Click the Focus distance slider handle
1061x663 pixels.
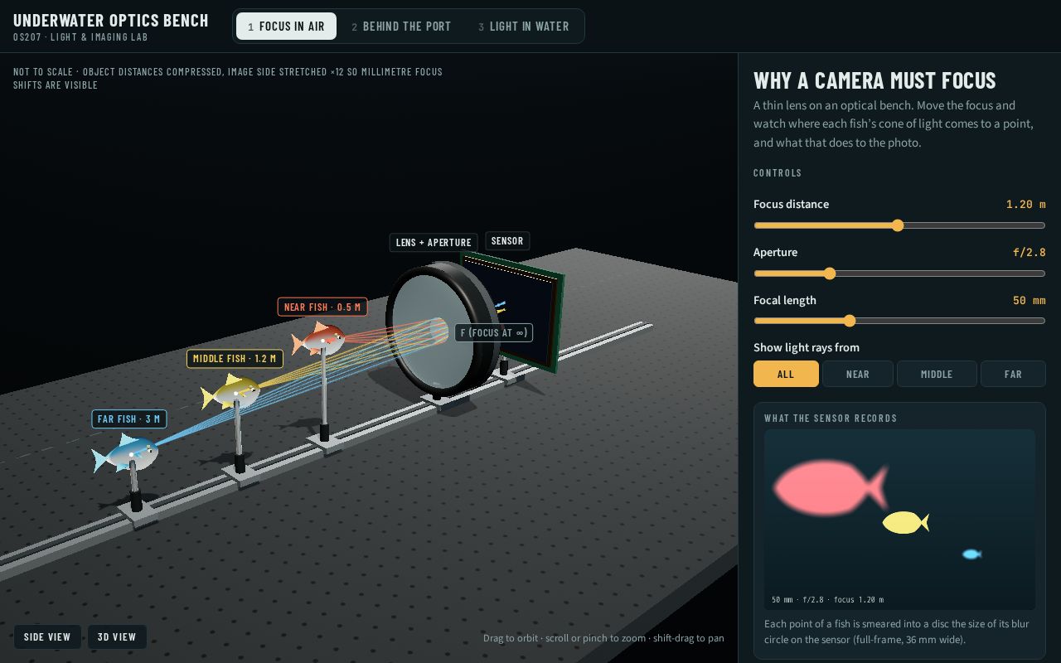pyautogui.click(x=898, y=225)
